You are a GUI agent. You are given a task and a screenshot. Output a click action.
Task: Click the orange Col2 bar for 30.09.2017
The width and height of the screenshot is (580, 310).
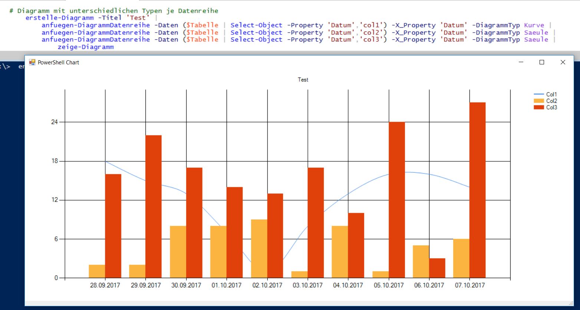point(178,252)
